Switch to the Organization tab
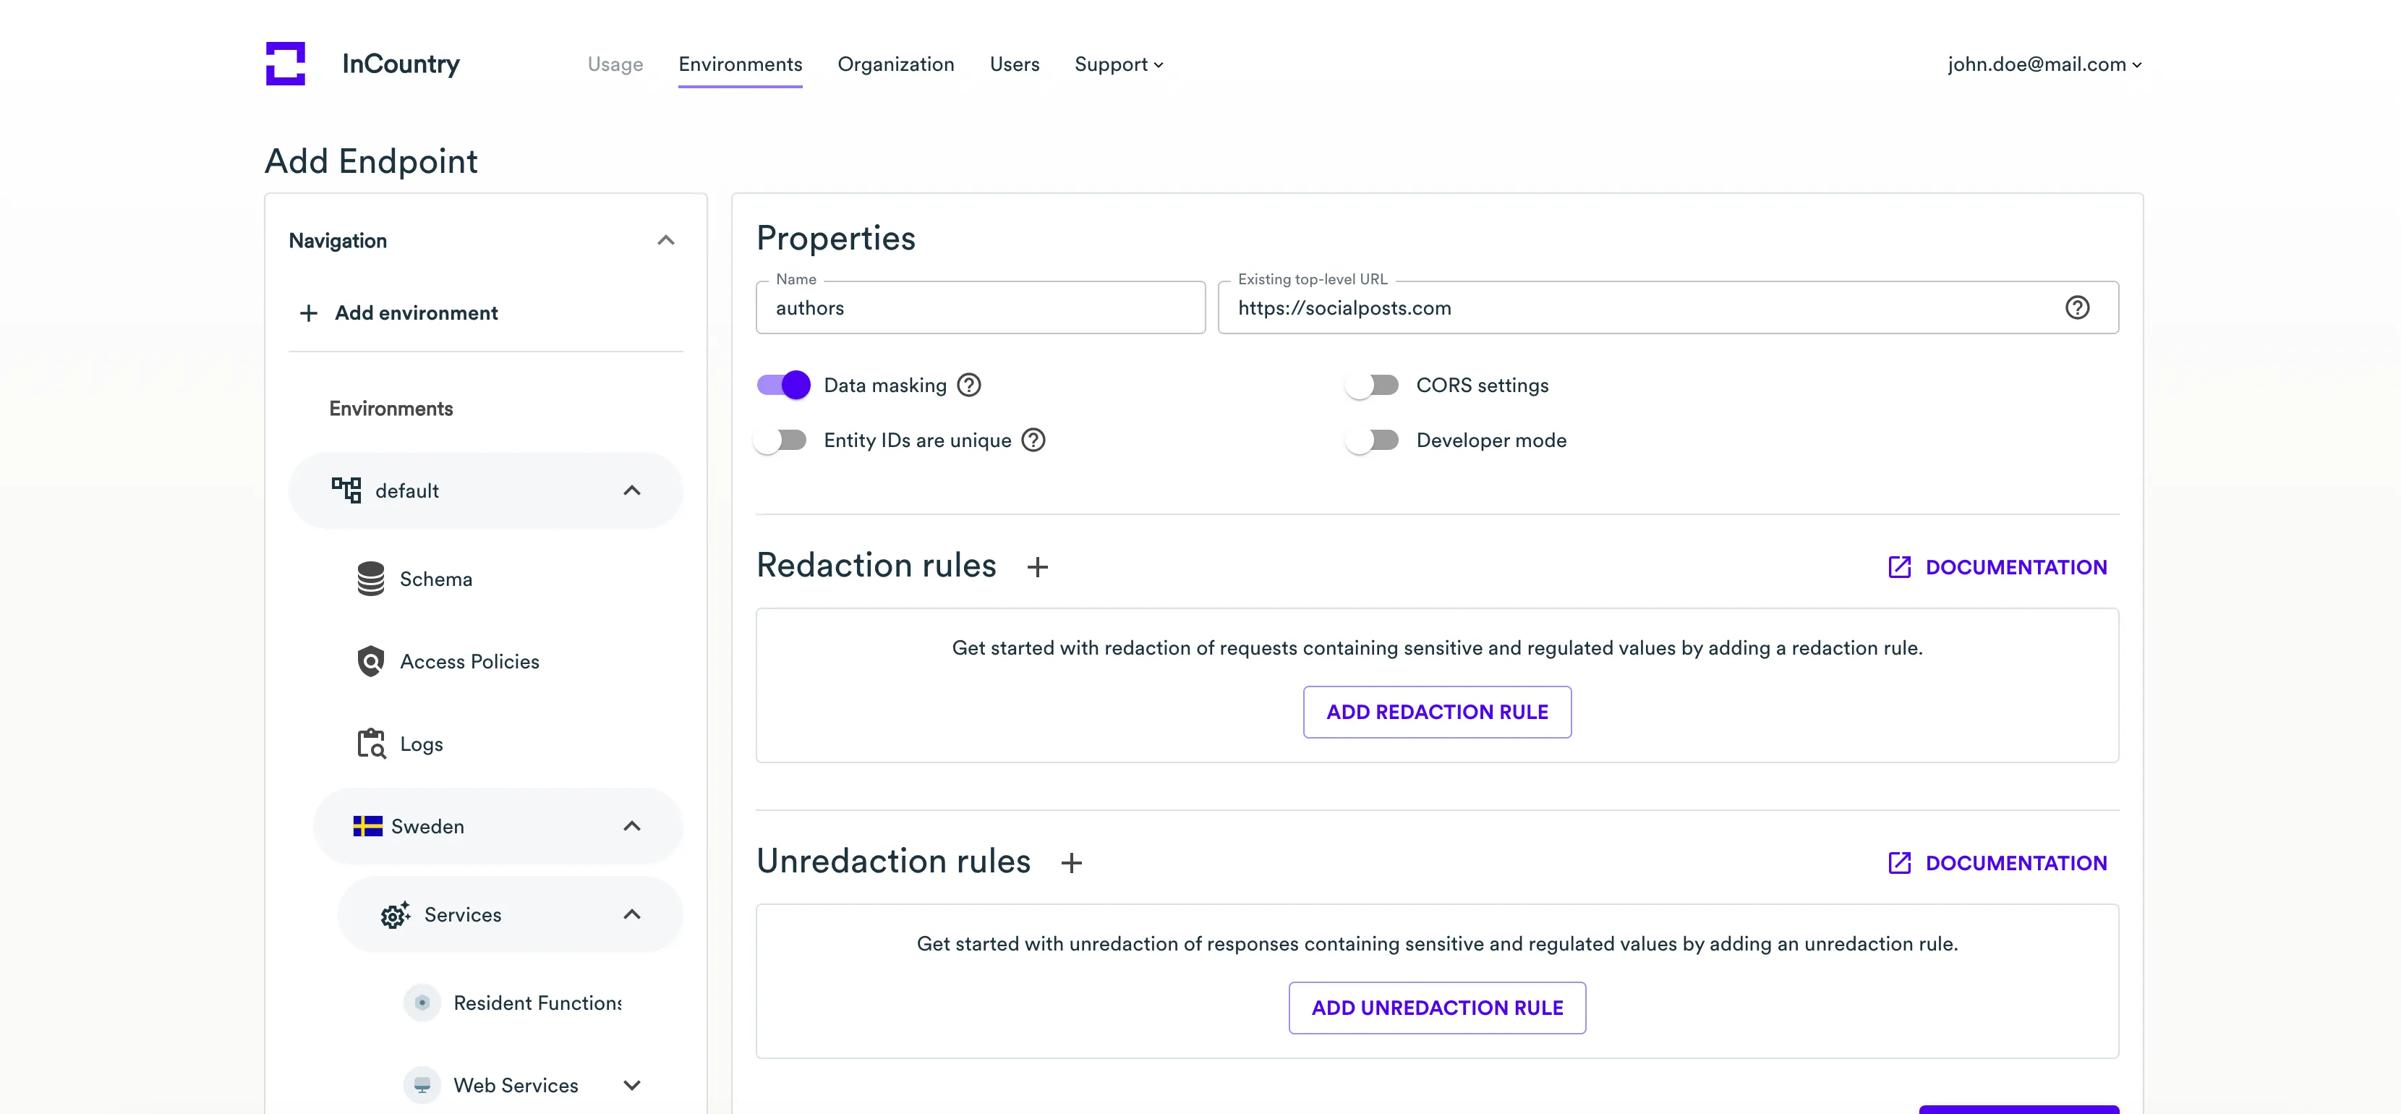The image size is (2401, 1114). 896,64
